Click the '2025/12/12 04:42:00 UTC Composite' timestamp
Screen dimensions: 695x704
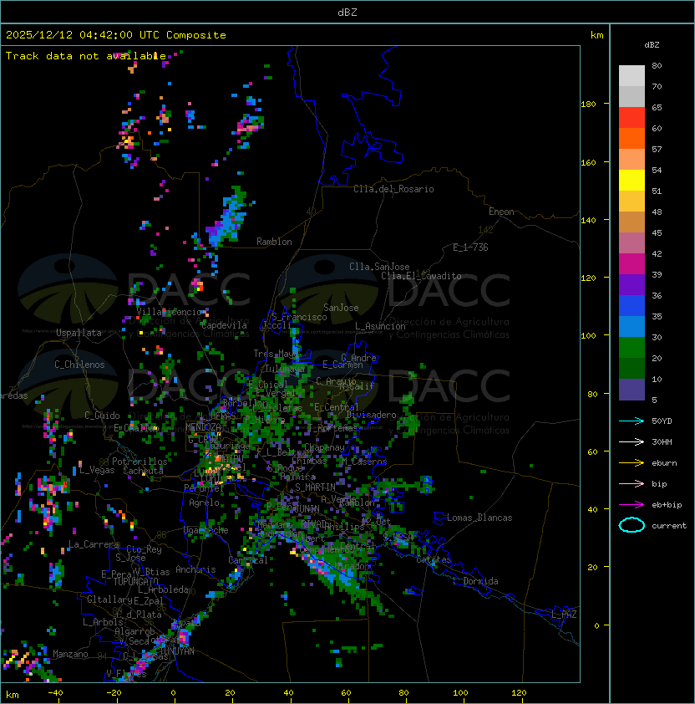pyautogui.click(x=116, y=35)
